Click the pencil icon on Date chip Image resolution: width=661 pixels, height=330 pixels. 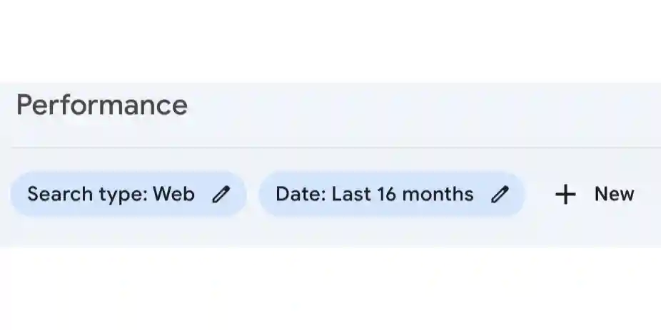point(501,195)
